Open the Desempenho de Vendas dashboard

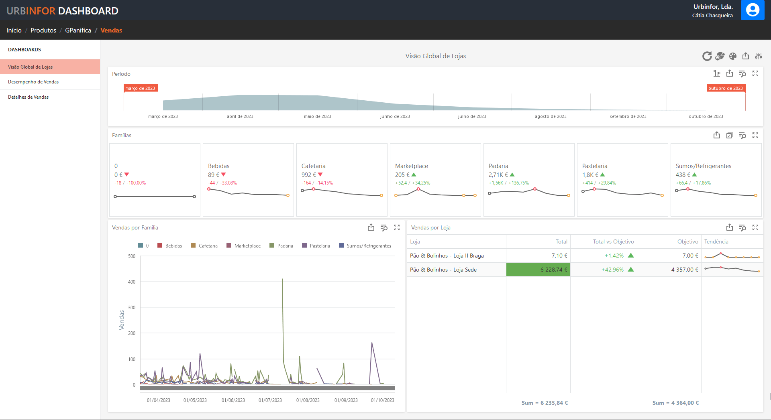33,81
